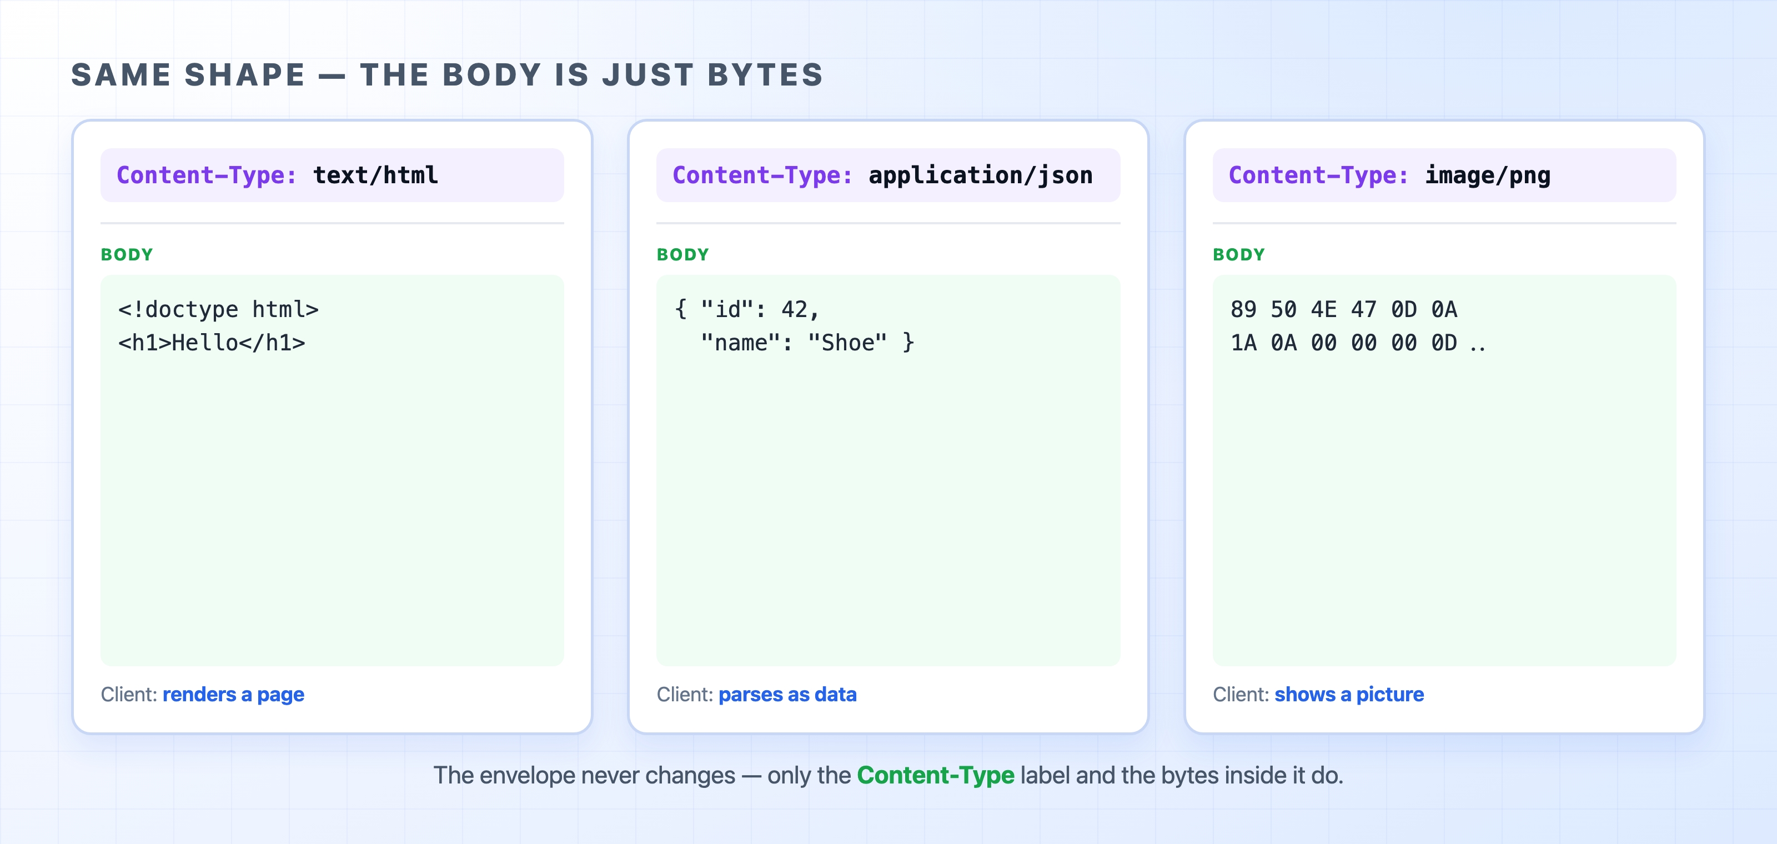Click the heading "SAME SHAPE — THE BODY IS JUST BYTES"
Image resolution: width=1777 pixels, height=844 pixels.
tap(447, 74)
